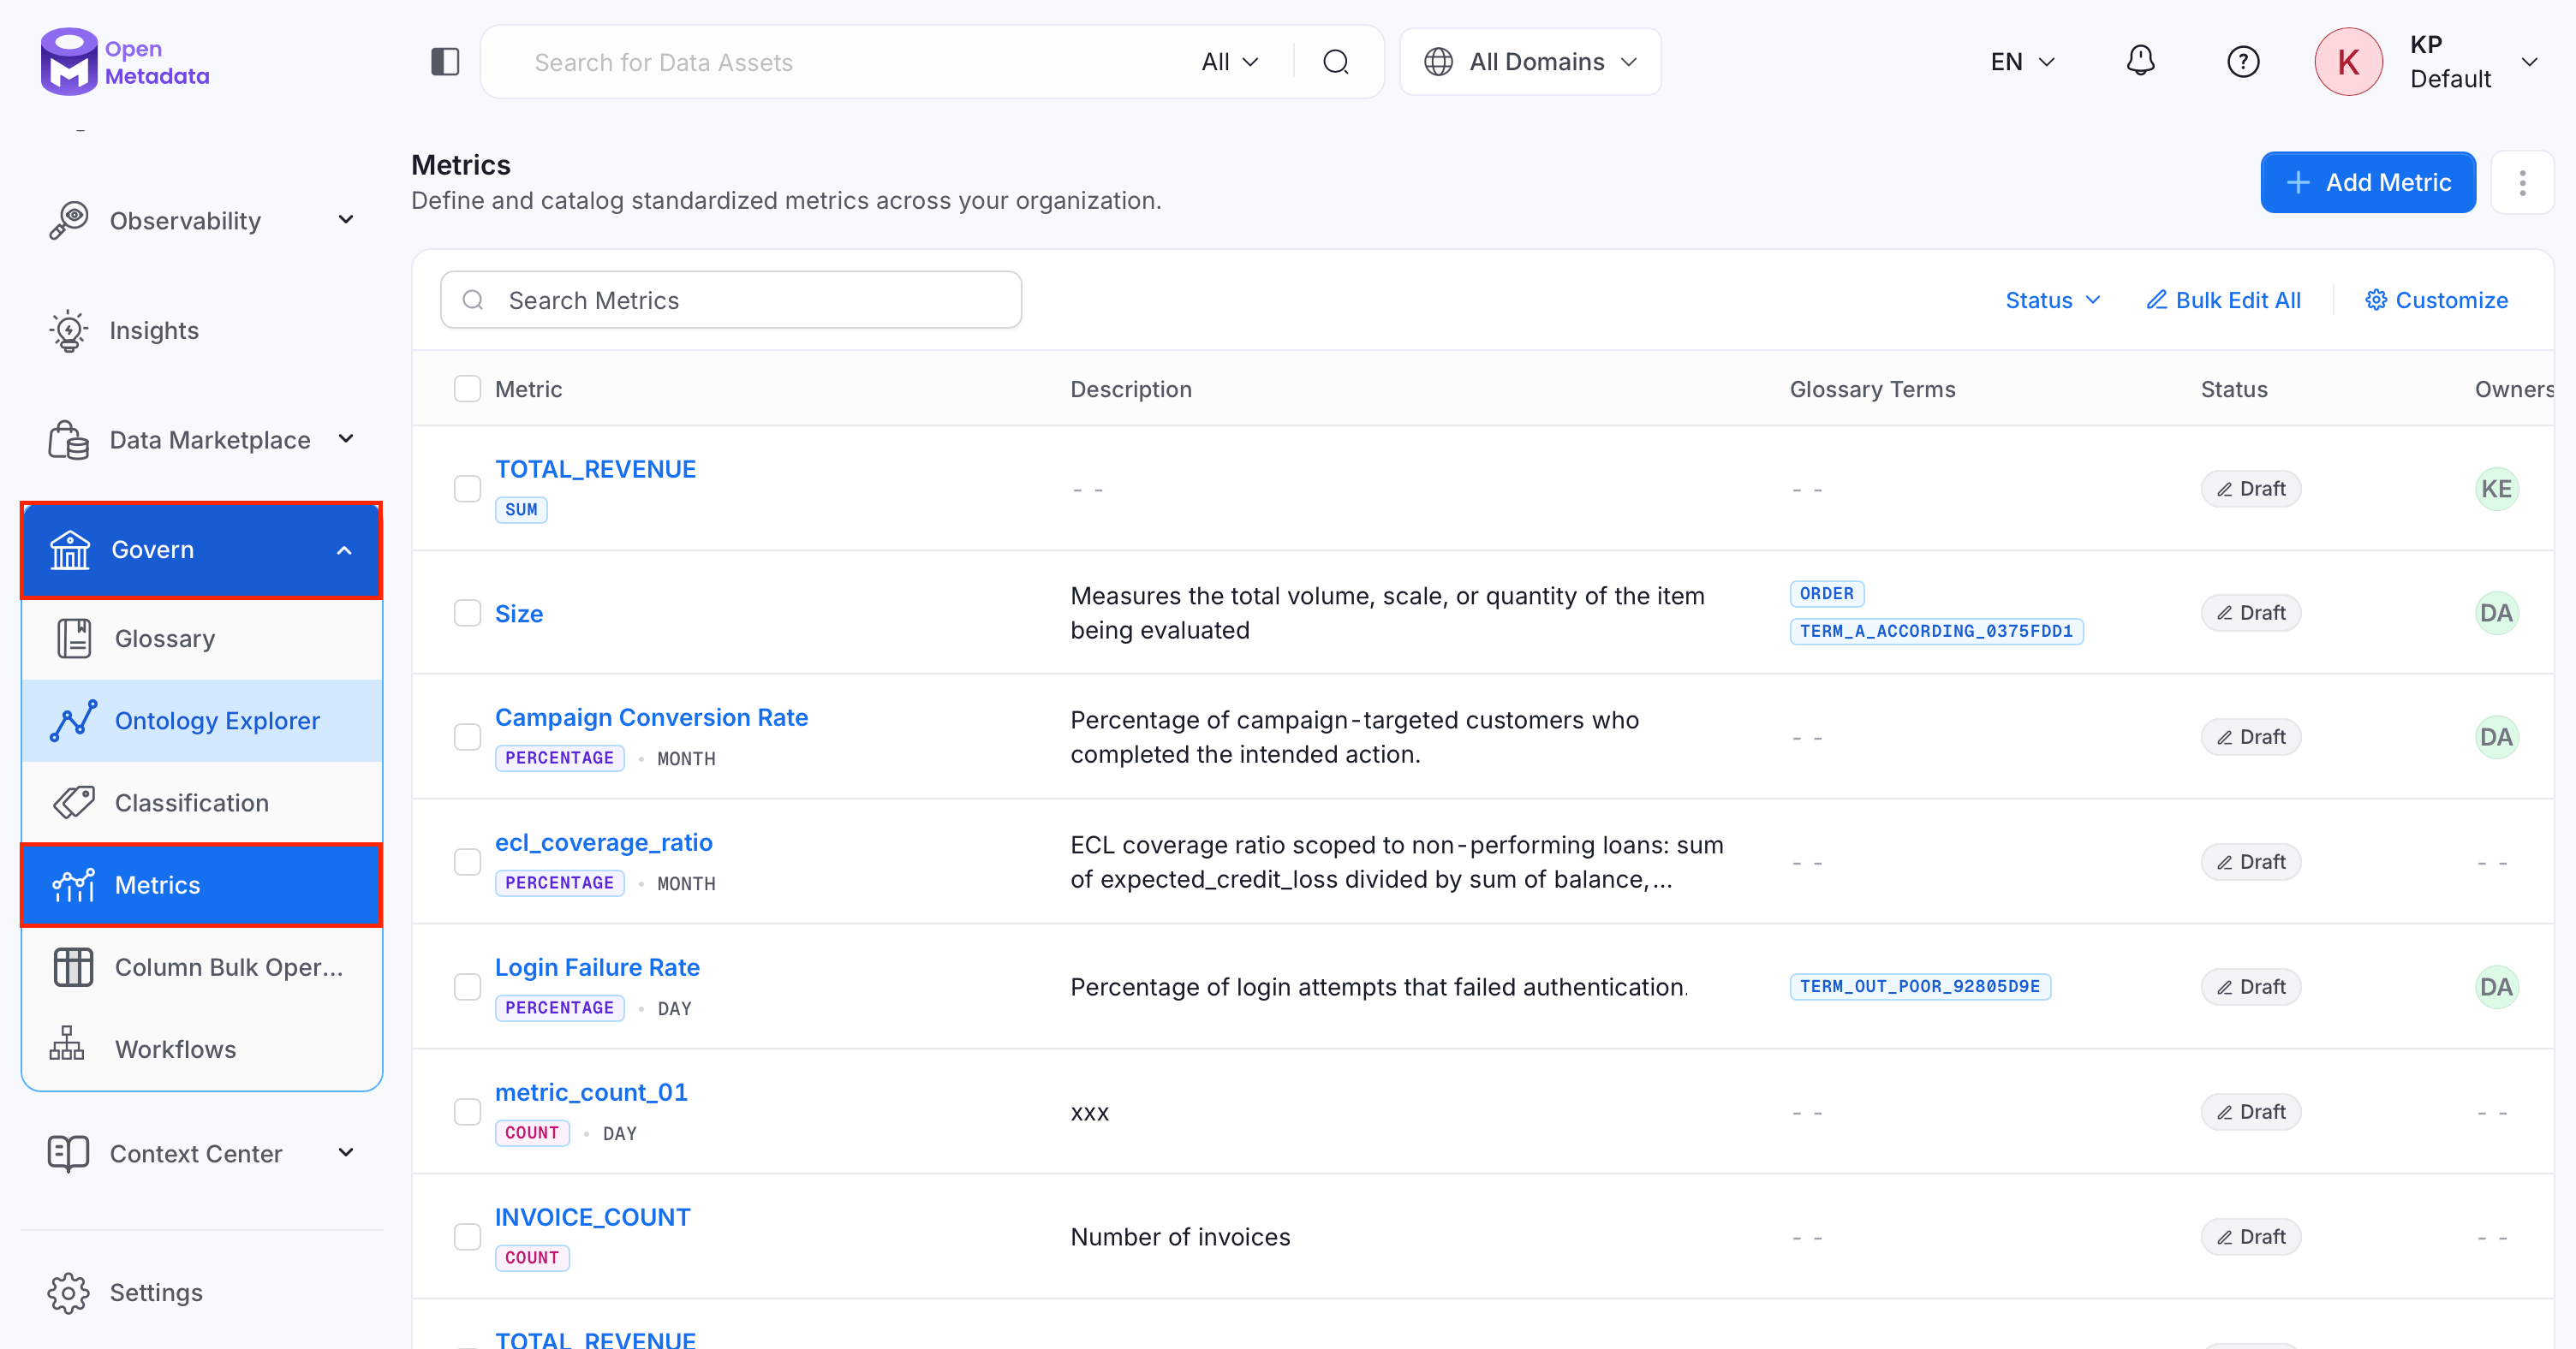Click the TERM_A_ACCORDING_0375FDD1 tag
Image resolution: width=2576 pixels, height=1349 pixels.
pyautogui.click(x=1936, y=632)
